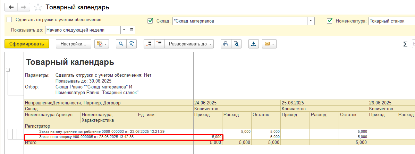Click the Показывать до field value

click(x=83, y=30)
